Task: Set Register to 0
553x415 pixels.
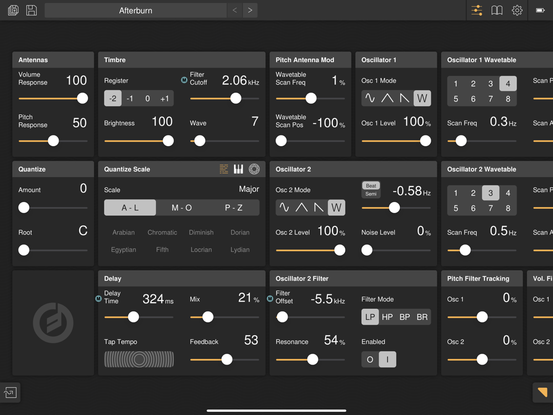Action: click(148, 98)
